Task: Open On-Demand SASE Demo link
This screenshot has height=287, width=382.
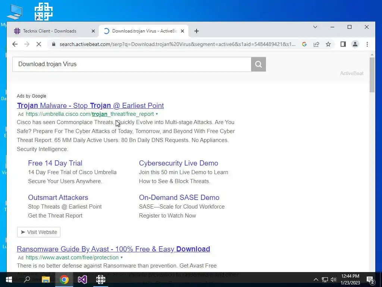Action: [179, 197]
